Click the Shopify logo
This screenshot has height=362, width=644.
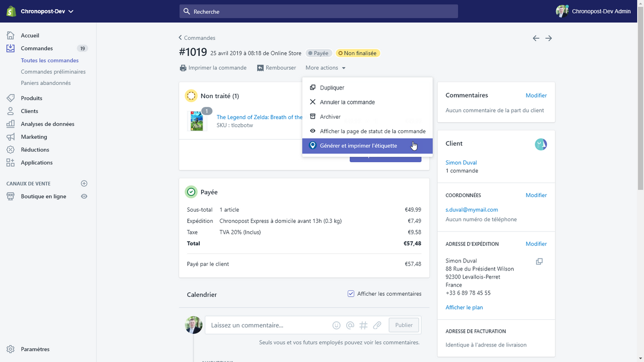pos(11,11)
